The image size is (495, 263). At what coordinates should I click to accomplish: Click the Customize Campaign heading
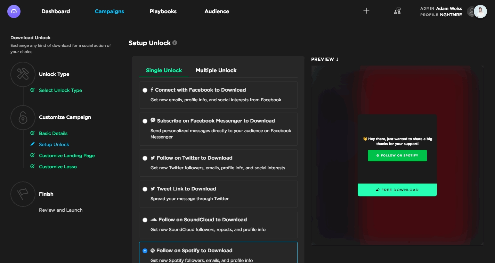coord(65,117)
